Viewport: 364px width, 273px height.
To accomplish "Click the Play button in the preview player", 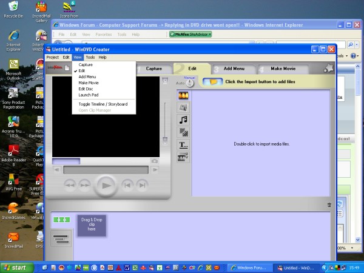I will [x=106, y=185].
